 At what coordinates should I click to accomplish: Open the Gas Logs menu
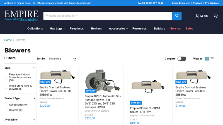[x=57, y=29]
